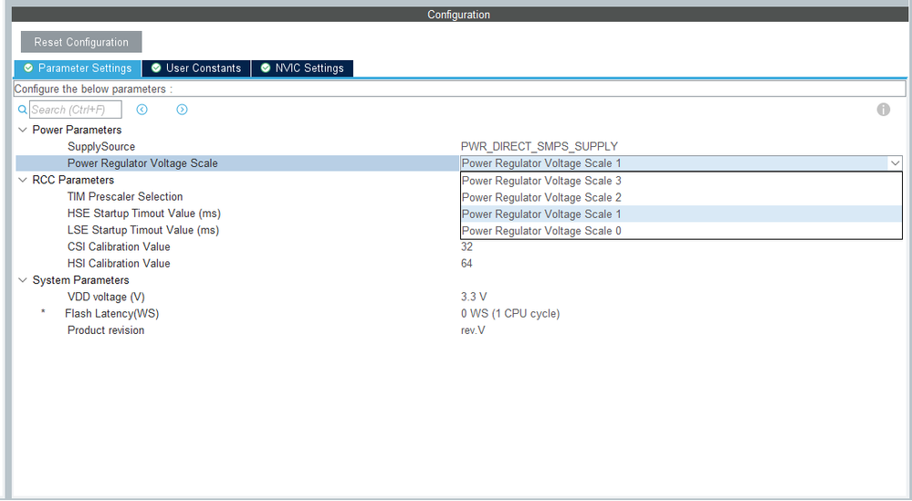
Task: Go to previous search result arrow
Action: [142, 110]
